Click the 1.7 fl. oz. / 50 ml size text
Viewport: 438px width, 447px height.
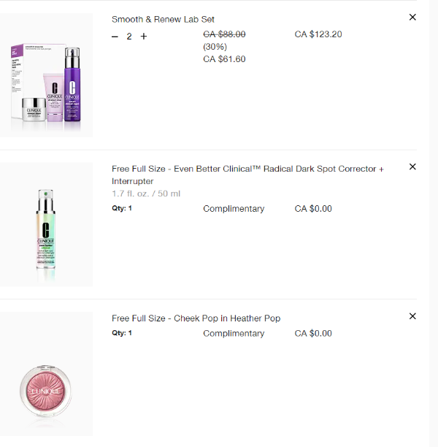point(145,194)
